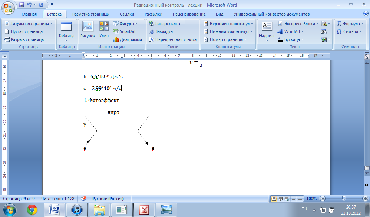
Task: Switch to Рецензирование tab
Action: pos(189,14)
